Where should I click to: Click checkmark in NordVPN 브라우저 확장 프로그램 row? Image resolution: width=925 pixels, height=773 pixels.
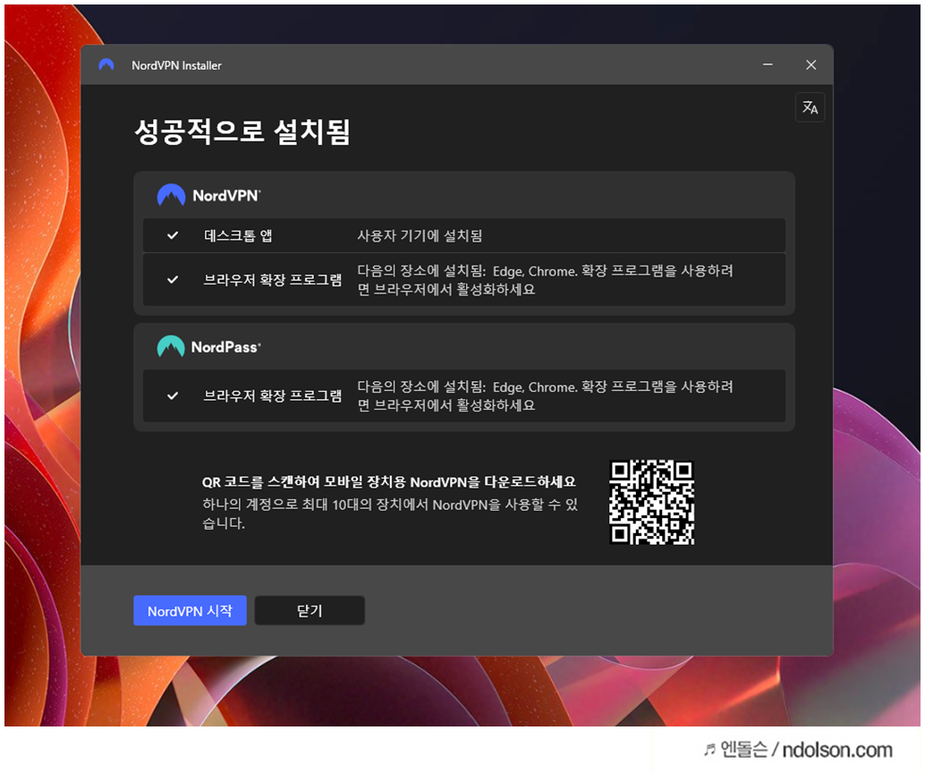coord(173,280)
